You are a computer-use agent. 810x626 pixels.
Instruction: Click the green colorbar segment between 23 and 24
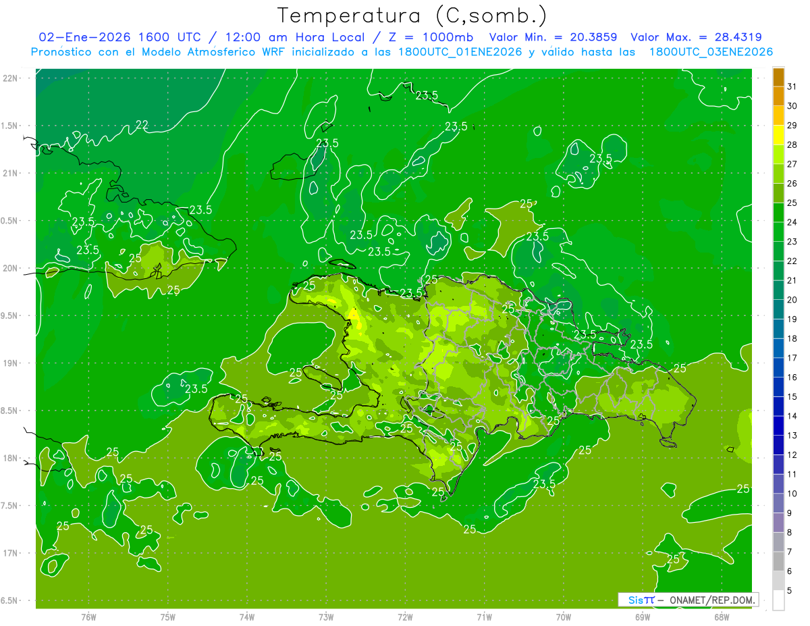point(778,232)
